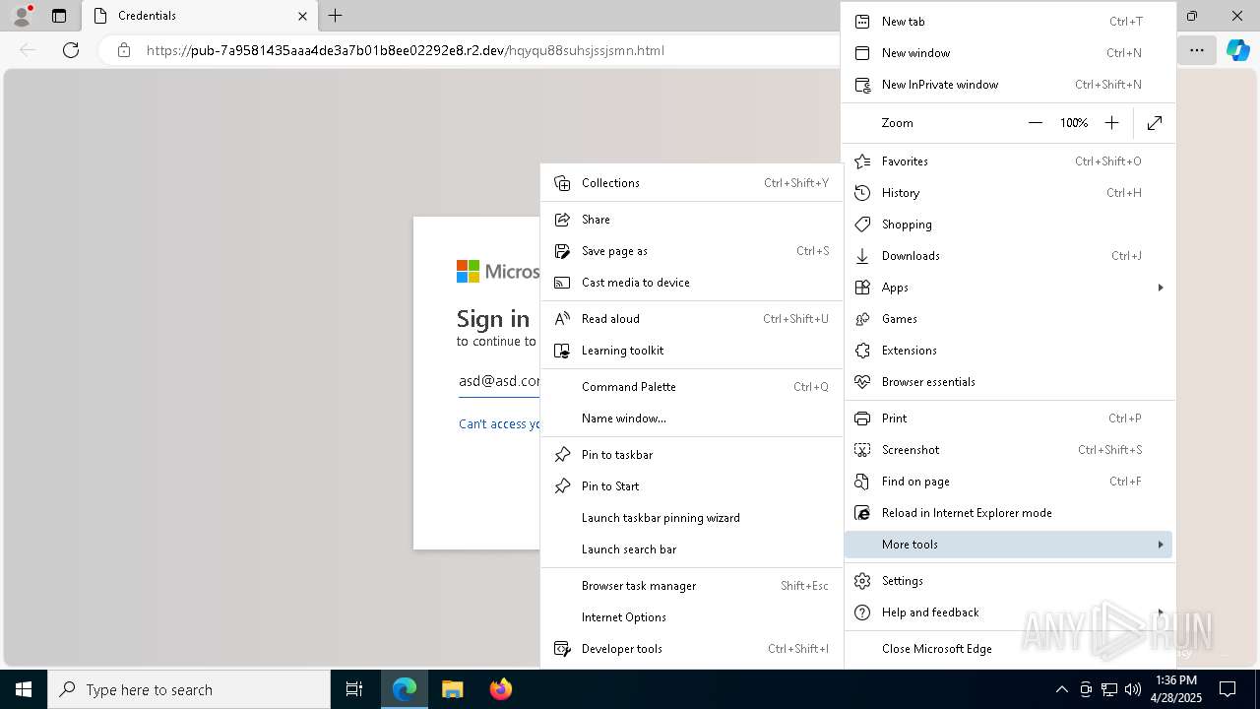Select Internet Options entry
Screen dimensions: 1260x709
(692, 617)
